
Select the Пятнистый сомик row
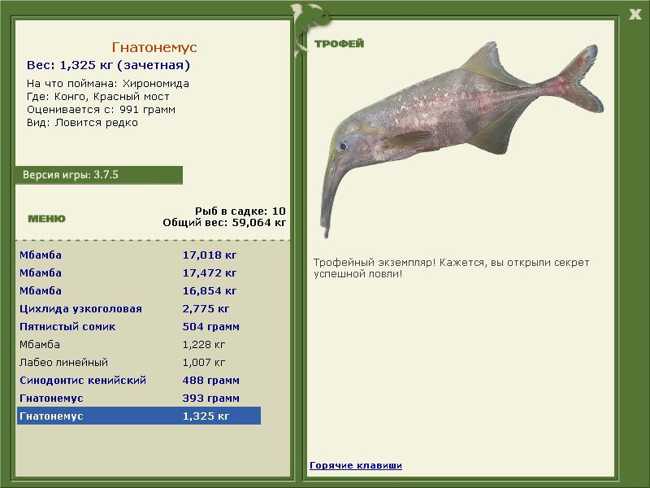point(139,326)
